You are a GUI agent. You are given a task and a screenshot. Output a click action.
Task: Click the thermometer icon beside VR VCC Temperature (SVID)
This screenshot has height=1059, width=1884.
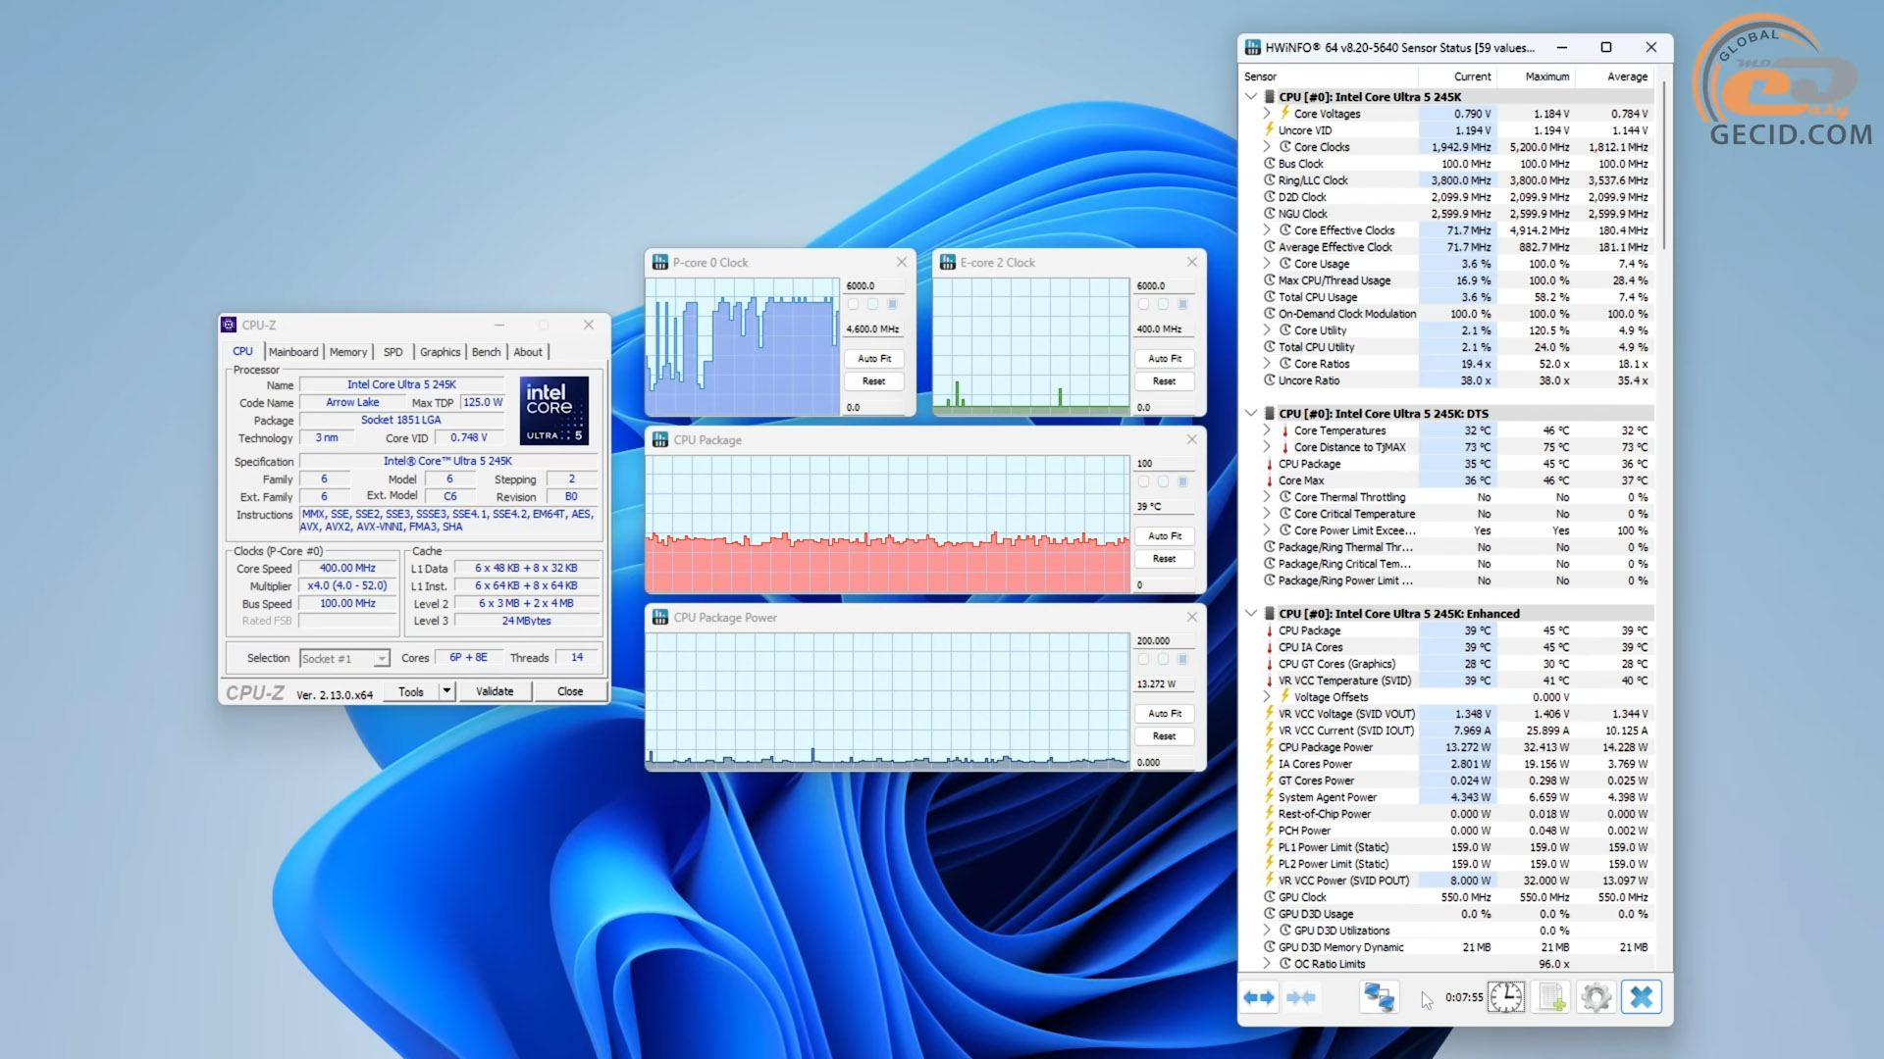coord(1269,681)
